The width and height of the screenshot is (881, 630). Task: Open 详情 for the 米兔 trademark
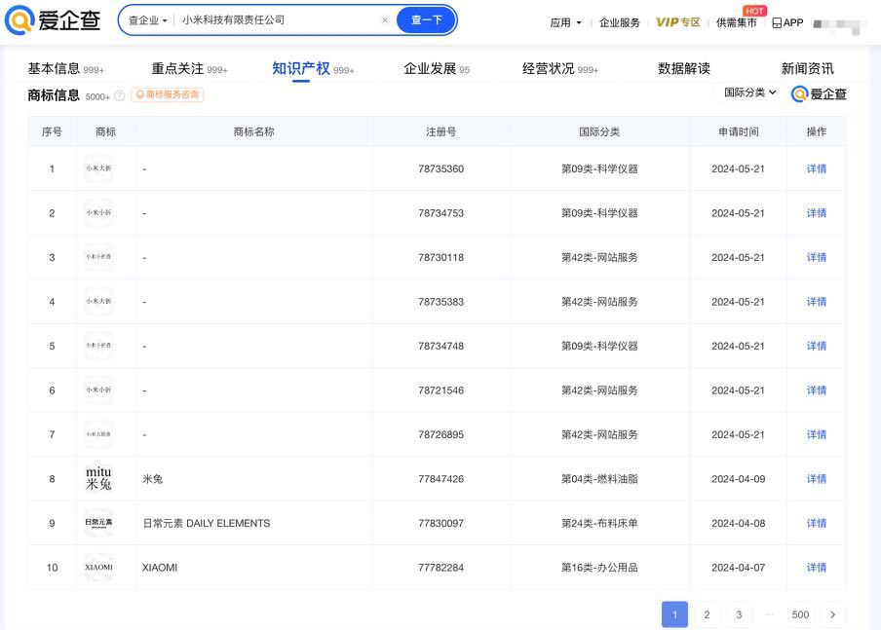[817, 479]
